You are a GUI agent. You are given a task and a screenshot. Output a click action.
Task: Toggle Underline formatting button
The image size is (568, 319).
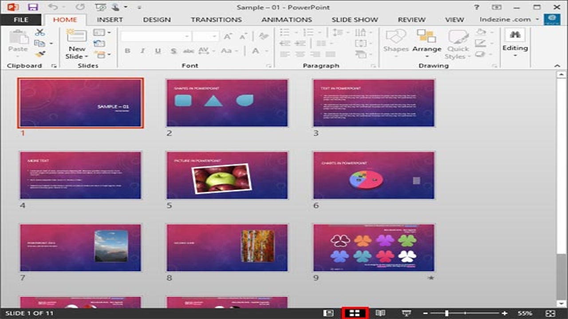coord(158,51)
